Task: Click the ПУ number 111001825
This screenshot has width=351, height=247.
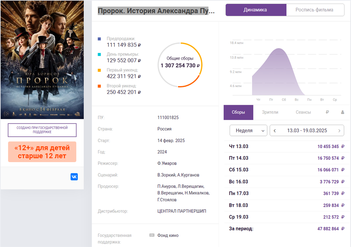Action: coord(168,118)
